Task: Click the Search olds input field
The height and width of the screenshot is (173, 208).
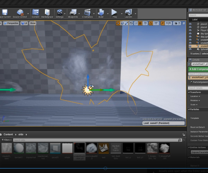Action: [x=96, y=140]
